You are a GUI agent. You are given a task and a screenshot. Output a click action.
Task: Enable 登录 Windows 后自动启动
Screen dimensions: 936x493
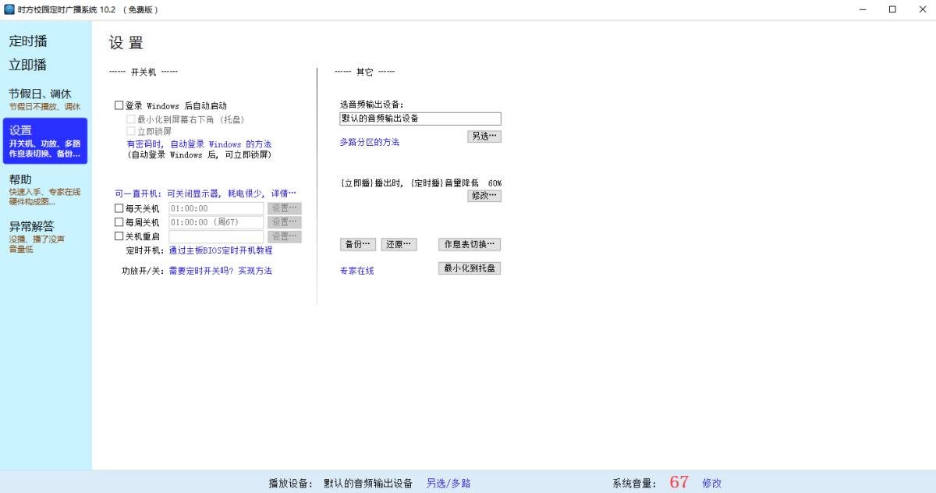click(x=120, y=105)
